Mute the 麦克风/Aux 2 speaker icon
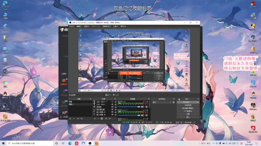 143,116
